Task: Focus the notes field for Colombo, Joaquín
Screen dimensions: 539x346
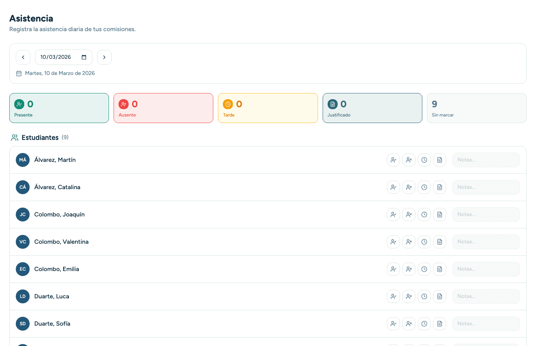Action: click(486, 215)
